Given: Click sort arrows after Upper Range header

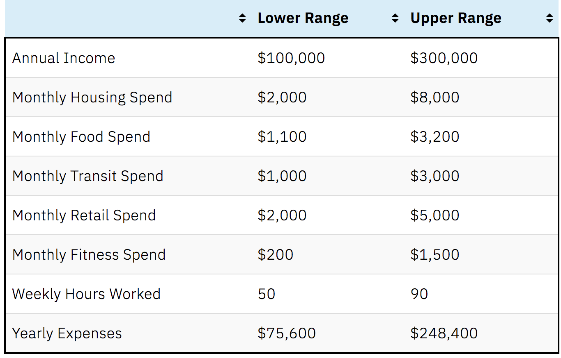Looking at the screenshot, I should coord(550,18).
